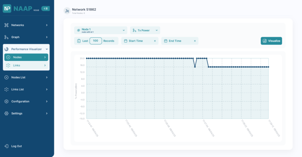Click the network icon beside Network 51862

click(67, 11)
